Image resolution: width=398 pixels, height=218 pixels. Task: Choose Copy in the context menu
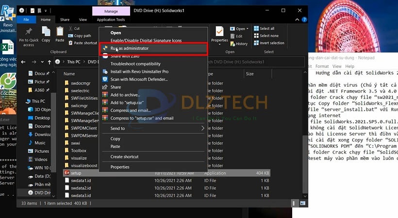(153, 139)
